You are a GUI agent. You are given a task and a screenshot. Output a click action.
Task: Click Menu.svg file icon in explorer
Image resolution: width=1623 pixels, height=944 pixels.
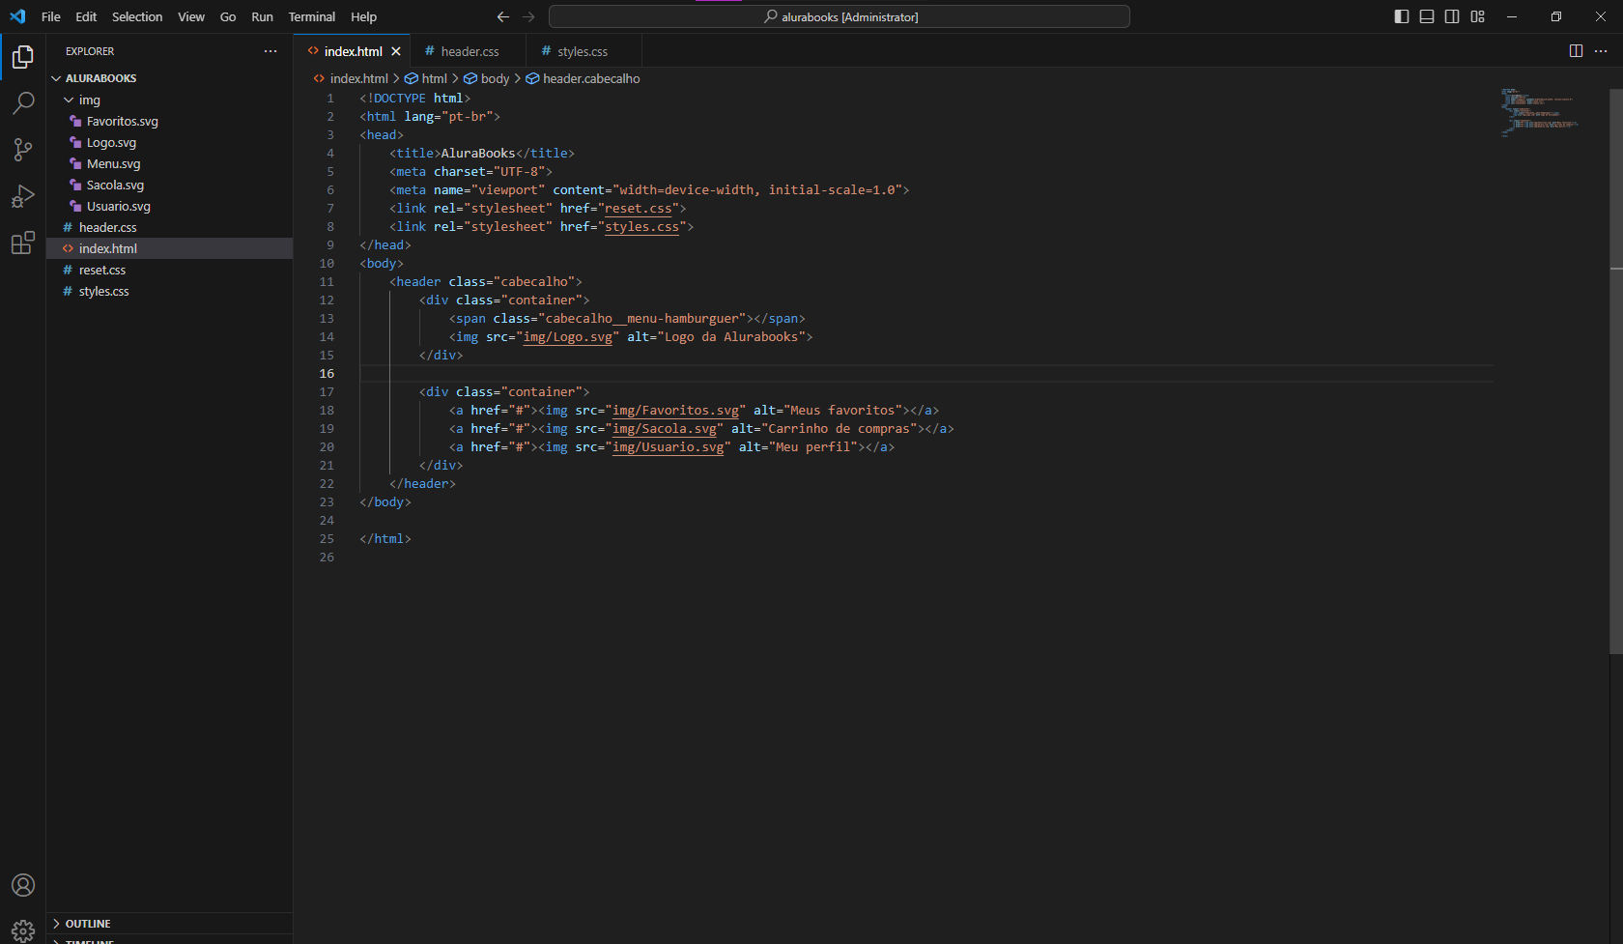(x=75, y=163)
